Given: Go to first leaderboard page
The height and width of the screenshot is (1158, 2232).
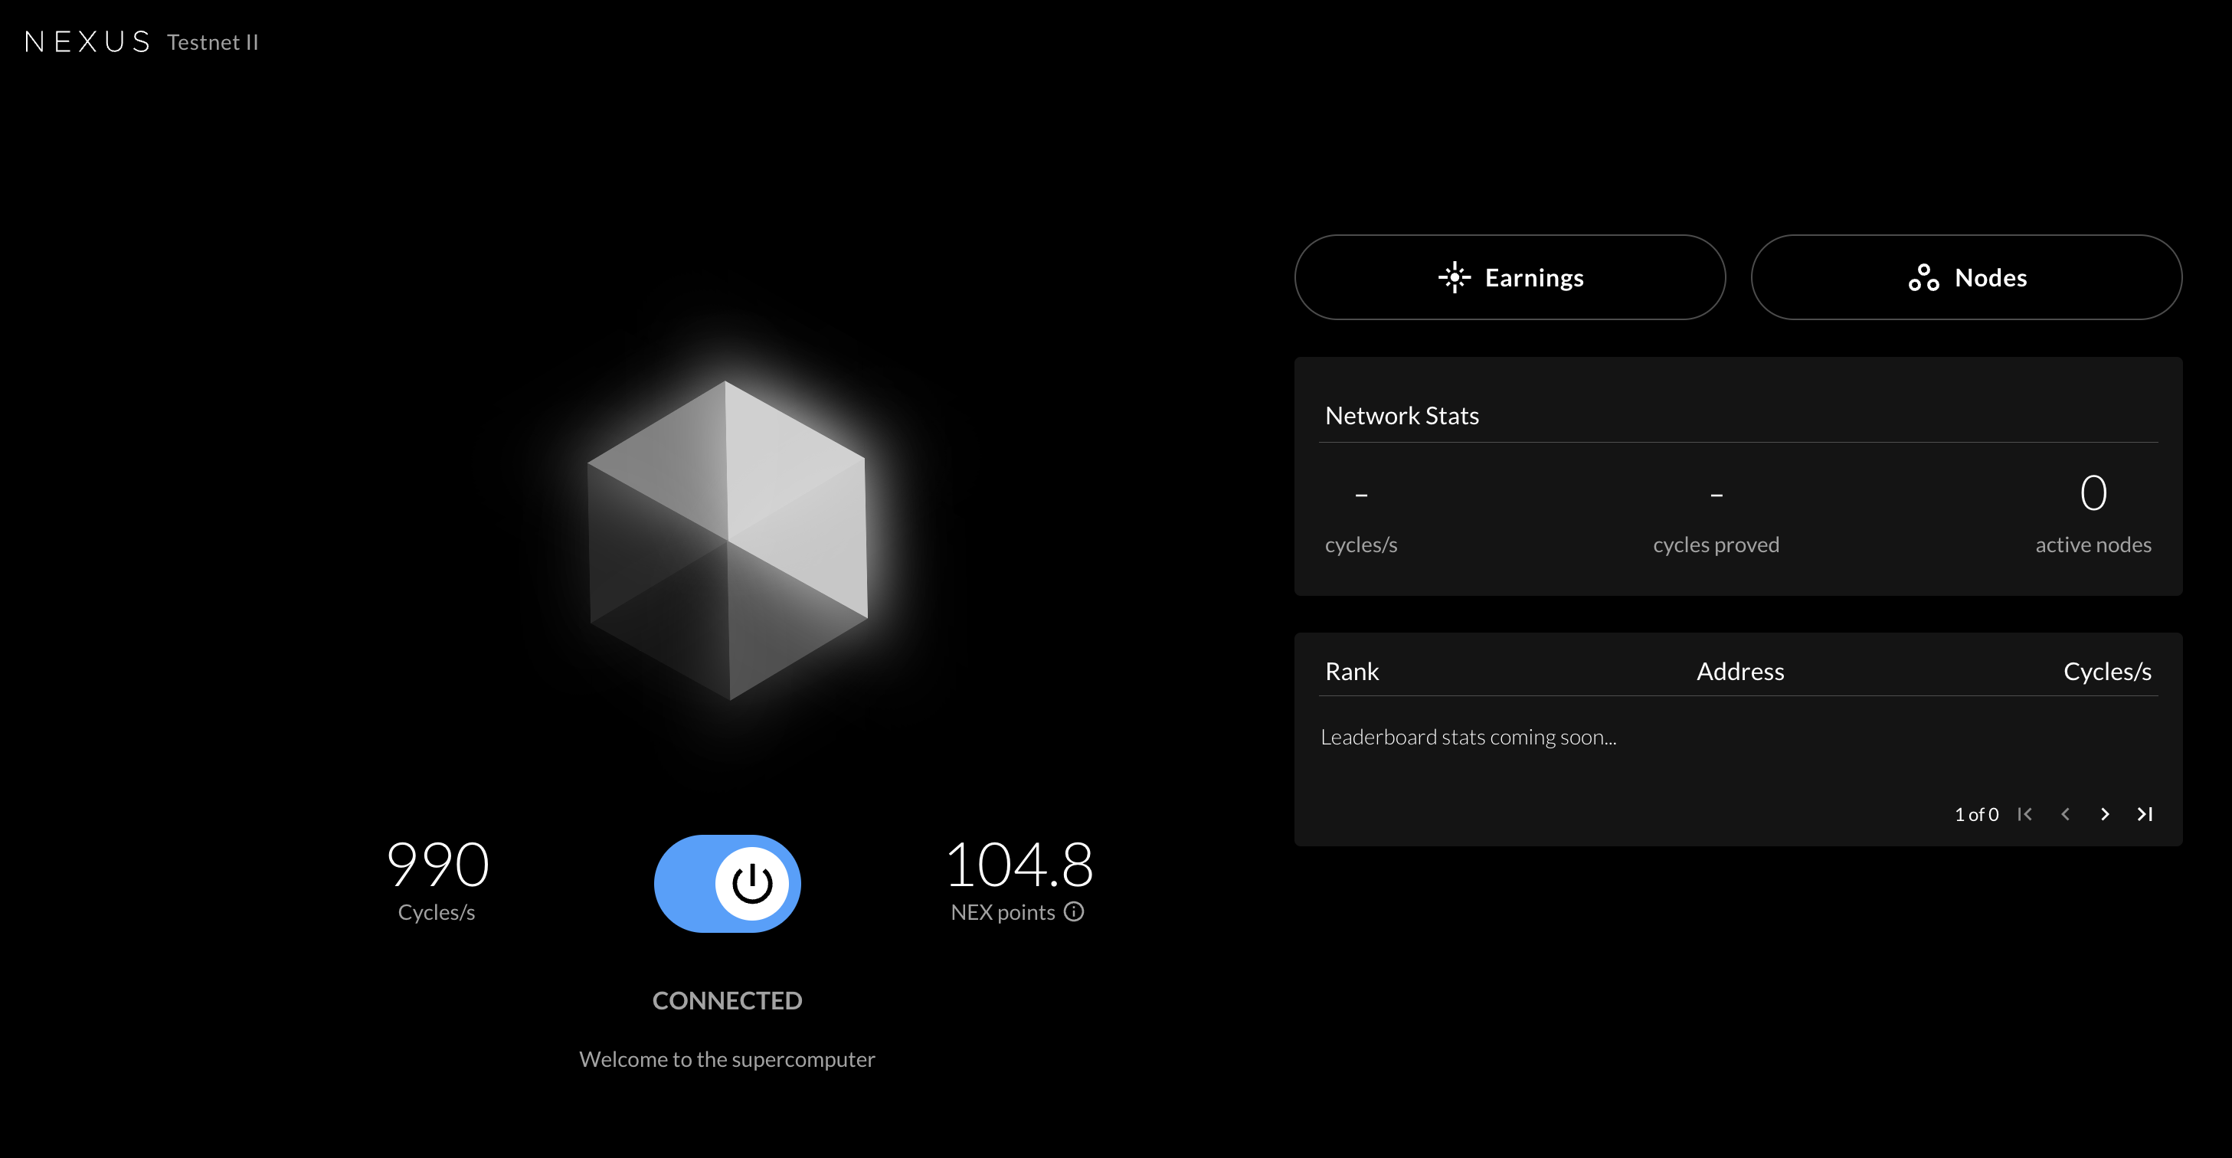Looking at the screenshot, I should pyautogui.click(x=2024, y=814).
